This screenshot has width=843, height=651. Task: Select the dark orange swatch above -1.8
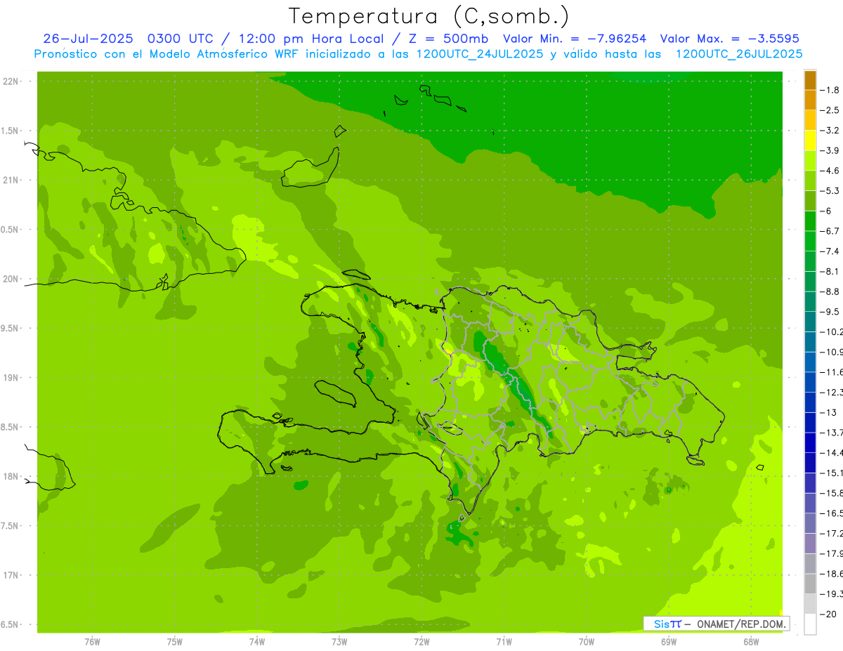point(810,80)
